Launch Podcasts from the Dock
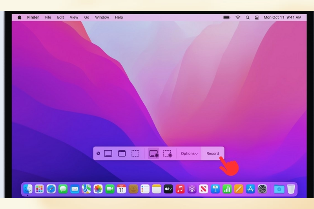 point(192,189)
